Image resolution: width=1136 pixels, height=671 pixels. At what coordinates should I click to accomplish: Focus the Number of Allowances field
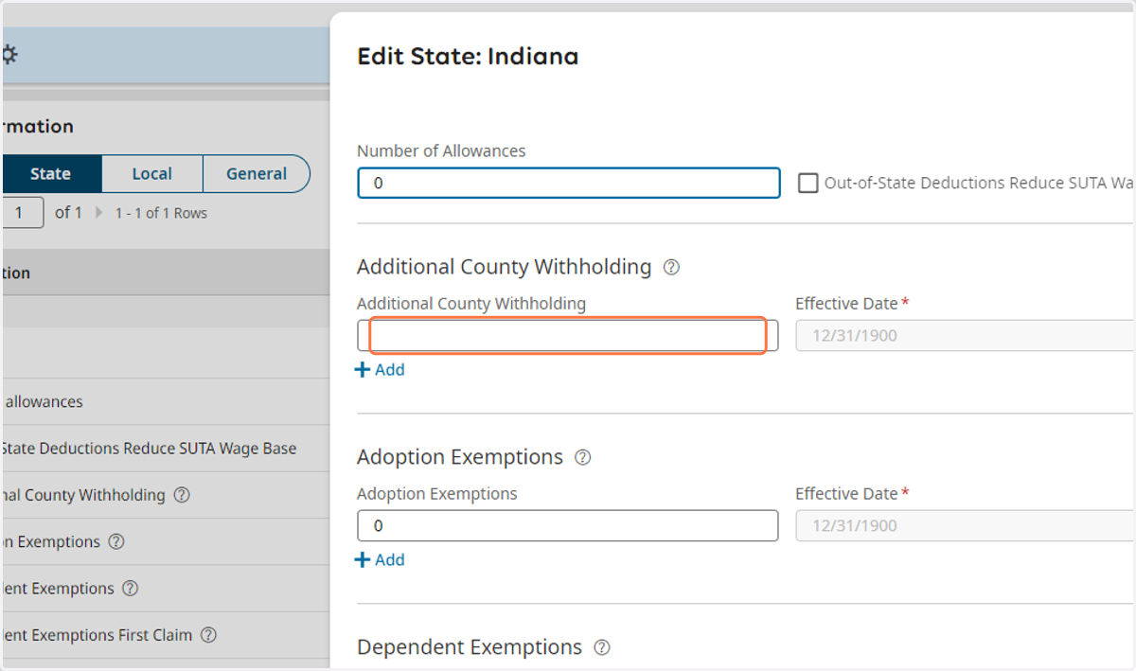pyautogui.click(x=569, y=183)
